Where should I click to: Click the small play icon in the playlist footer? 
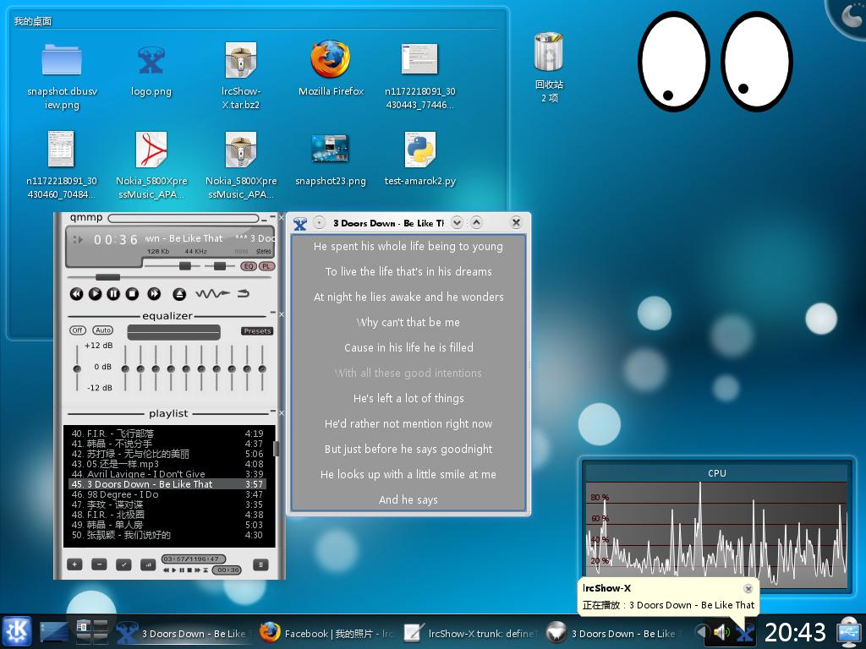tap(174, 570)
